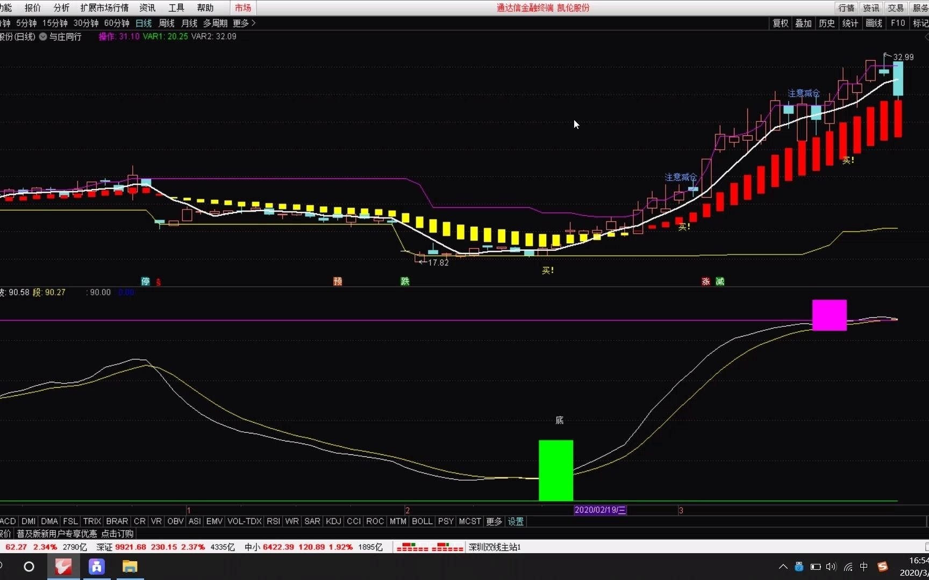Click the 预 event marker icon
This screenshot has height=580, width=929.
[338, 281]
